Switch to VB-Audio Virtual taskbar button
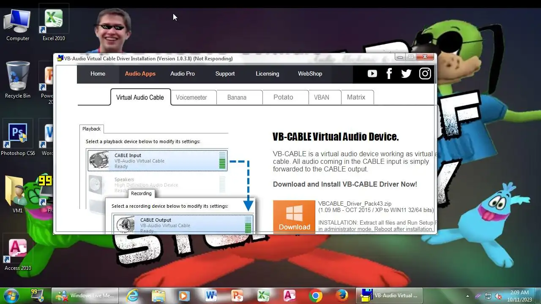The height and width of the screenshot is (304, 541). point(389,296)
